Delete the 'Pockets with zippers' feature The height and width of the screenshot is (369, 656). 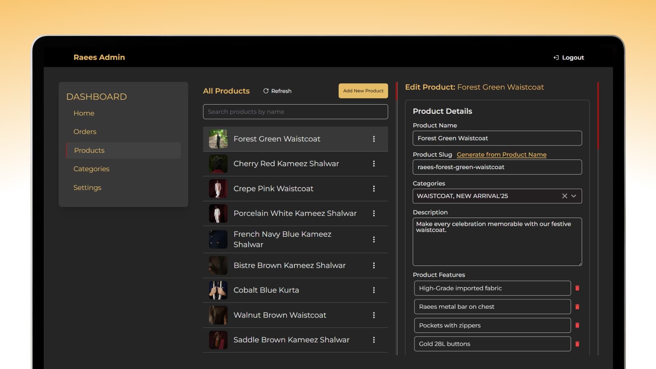[x=577, y=325]
